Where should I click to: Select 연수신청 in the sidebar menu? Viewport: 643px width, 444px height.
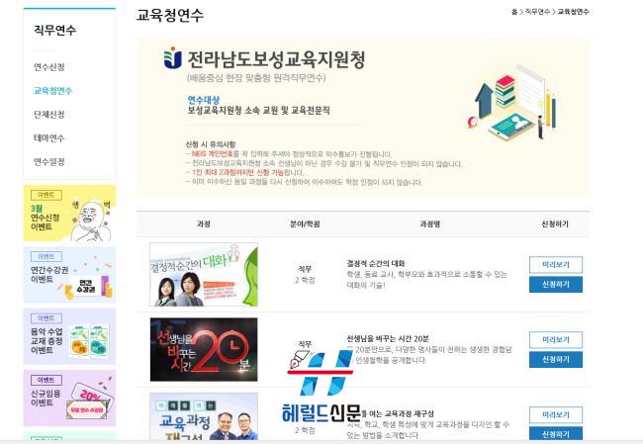tap(49, 67)
